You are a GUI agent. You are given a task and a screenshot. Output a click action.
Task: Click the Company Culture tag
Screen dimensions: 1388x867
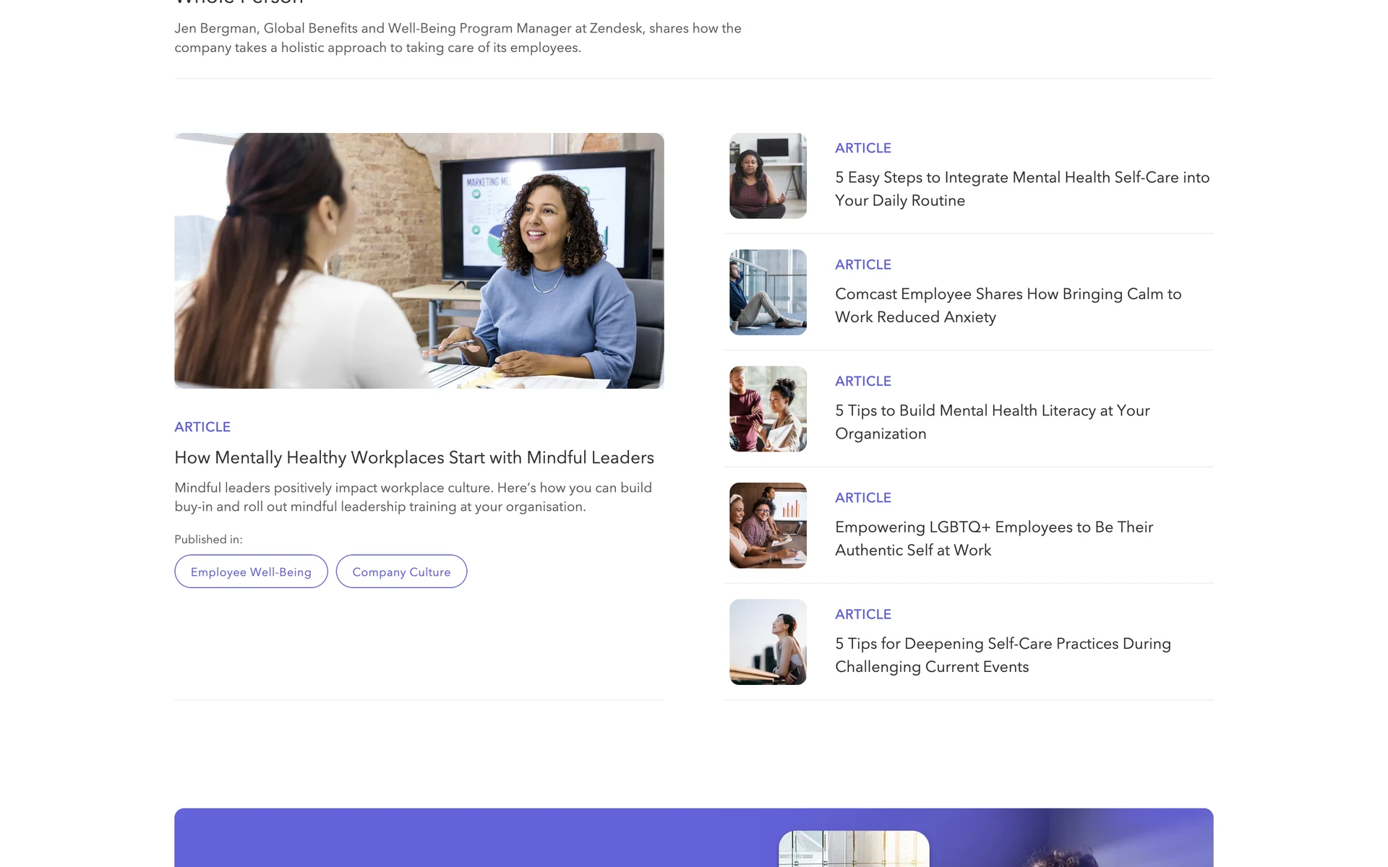pos(401,571)
